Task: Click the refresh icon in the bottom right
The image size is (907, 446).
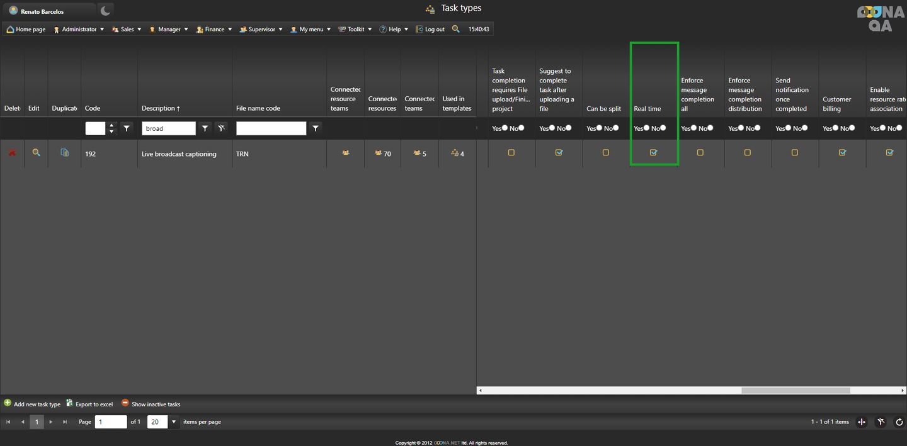Action: pyautogui.click(x=899, y=422)
